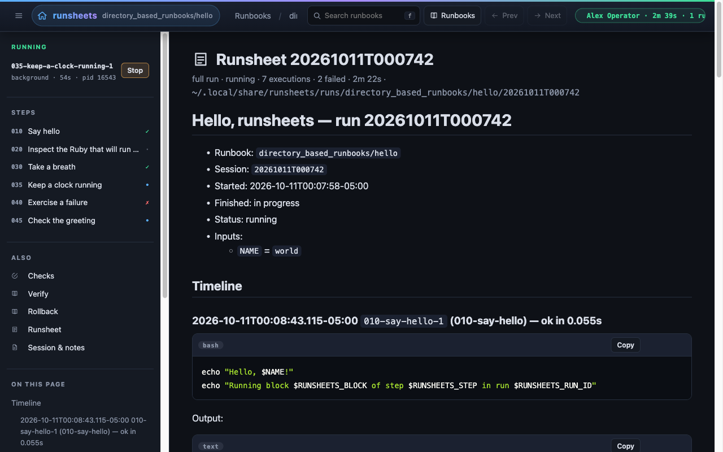The width and height of the screenshot is (723, 452).
Task: Open step 010 Say hello
Action: 80,131
